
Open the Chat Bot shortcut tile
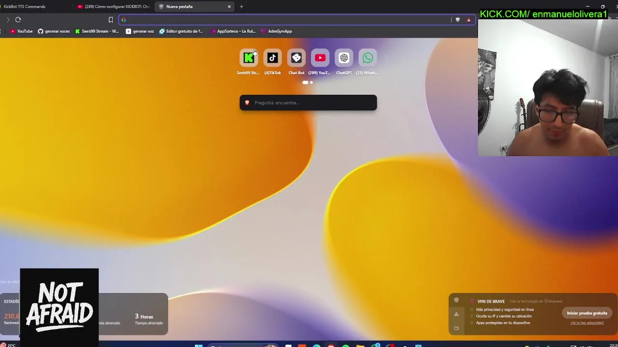click(x=296, y=58)
